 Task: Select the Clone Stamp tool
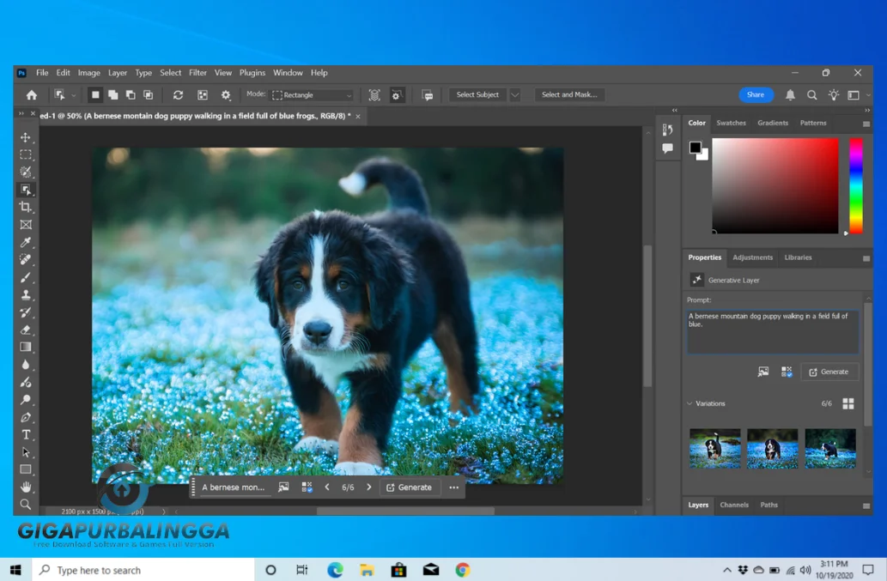[x=26, y=294]
